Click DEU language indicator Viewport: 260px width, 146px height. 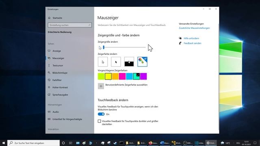(238, 143)
